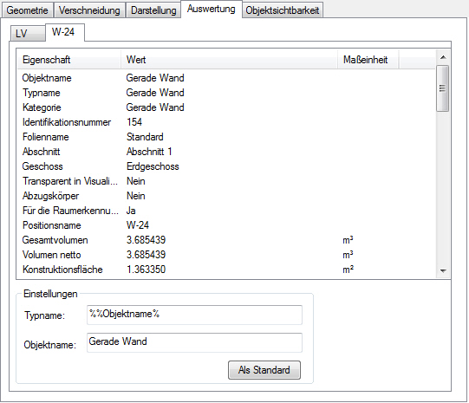Screen dimensions: 469x403
Task: Click the scrollbar down arrow
Action: [443, 271]
